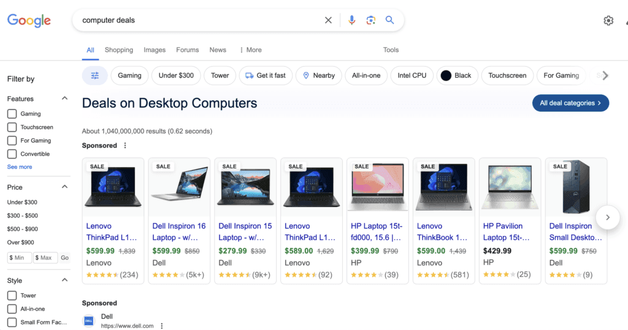This screenshot has width=628, height=330.
Task: Check the All-in-one style checkbox
Action: (x=12, y=309)
